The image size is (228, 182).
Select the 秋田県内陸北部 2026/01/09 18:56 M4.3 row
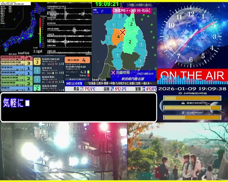coord(16,58)
